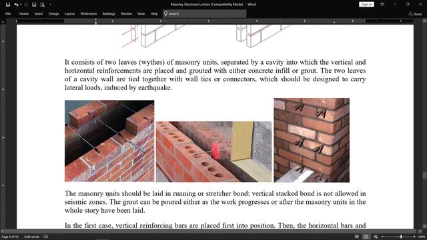Viewport: 427px width, 240px height.
Task: Click the zoom in plus button
Action: [x=414, y=237]
